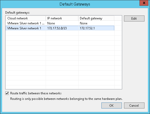This screenshot has width=150, height=114.
Task: Click the Edit button
Action: [x=134, y=18]
